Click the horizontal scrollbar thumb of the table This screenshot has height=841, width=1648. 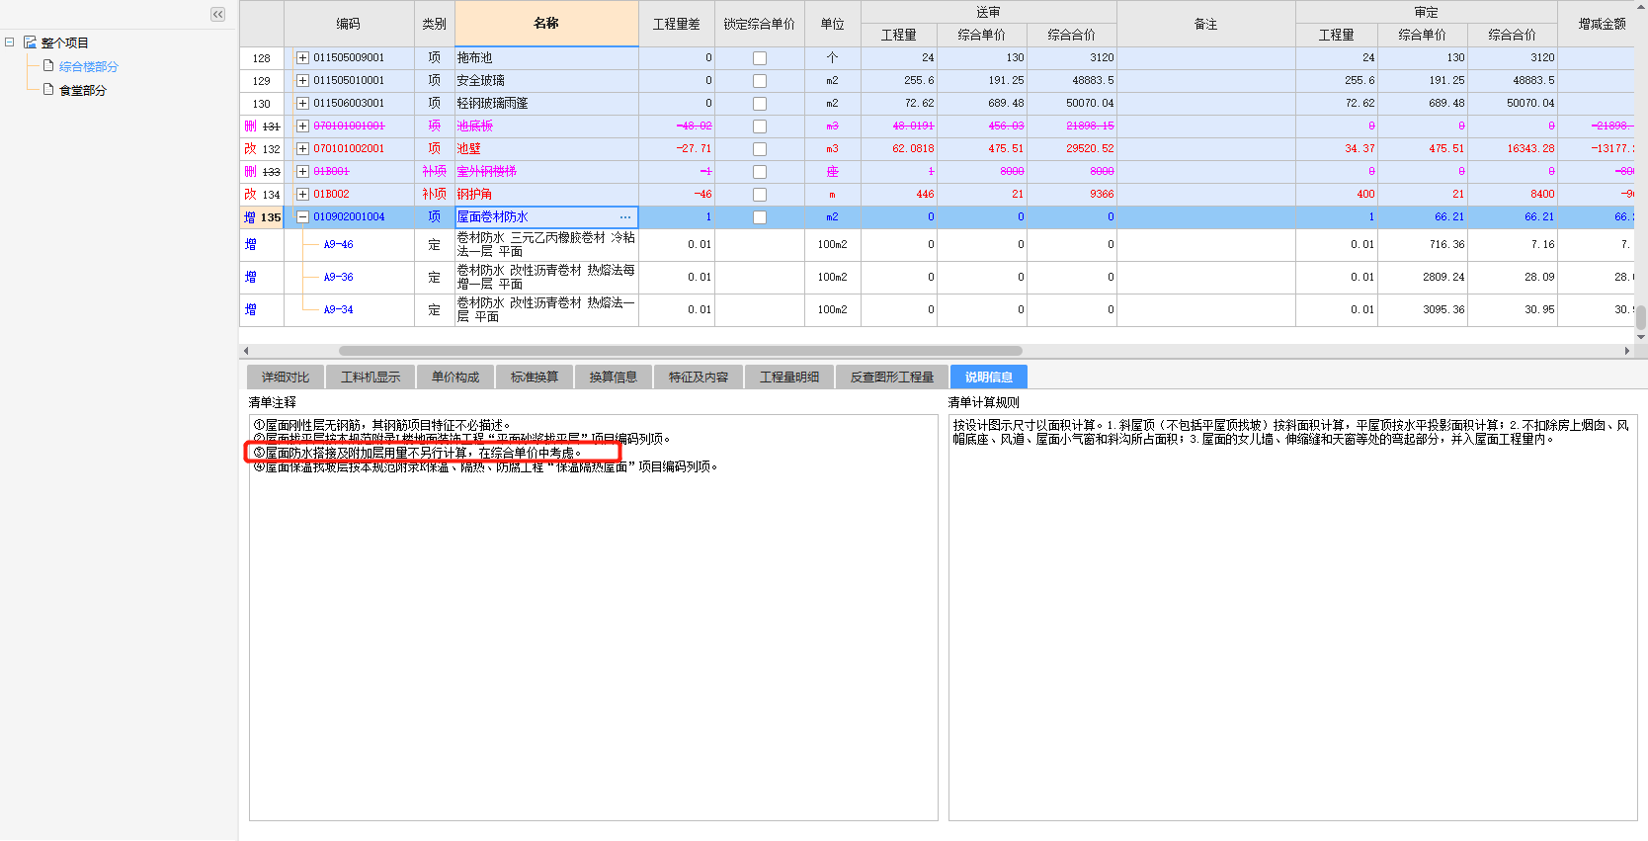(x=681, y=351)
